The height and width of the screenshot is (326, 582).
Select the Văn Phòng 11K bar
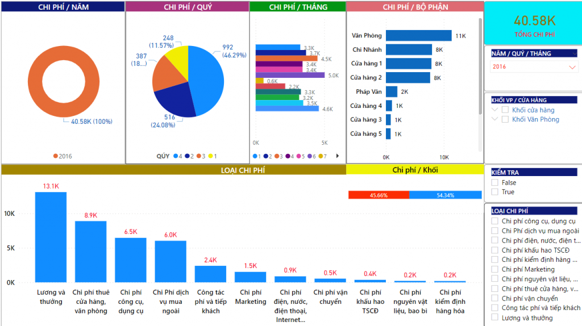(x=419, y=36)
